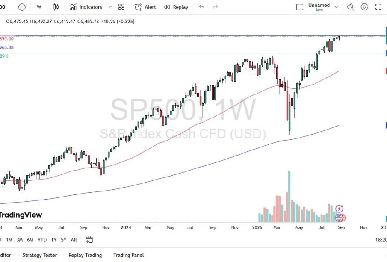
Task: Create a new Alert
Action: pos(145,7)
